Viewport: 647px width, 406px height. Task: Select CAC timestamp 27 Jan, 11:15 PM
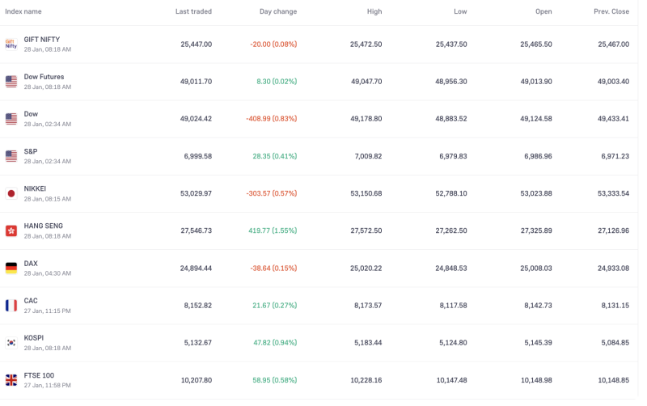click(x=47, y=311)
